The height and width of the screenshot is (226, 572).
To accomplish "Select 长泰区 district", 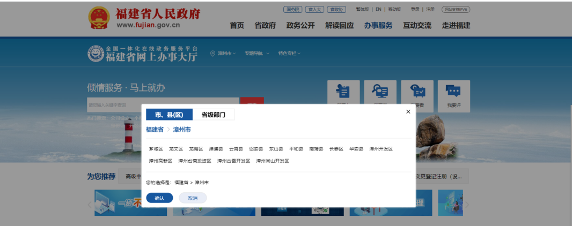I will pos(336,149).
